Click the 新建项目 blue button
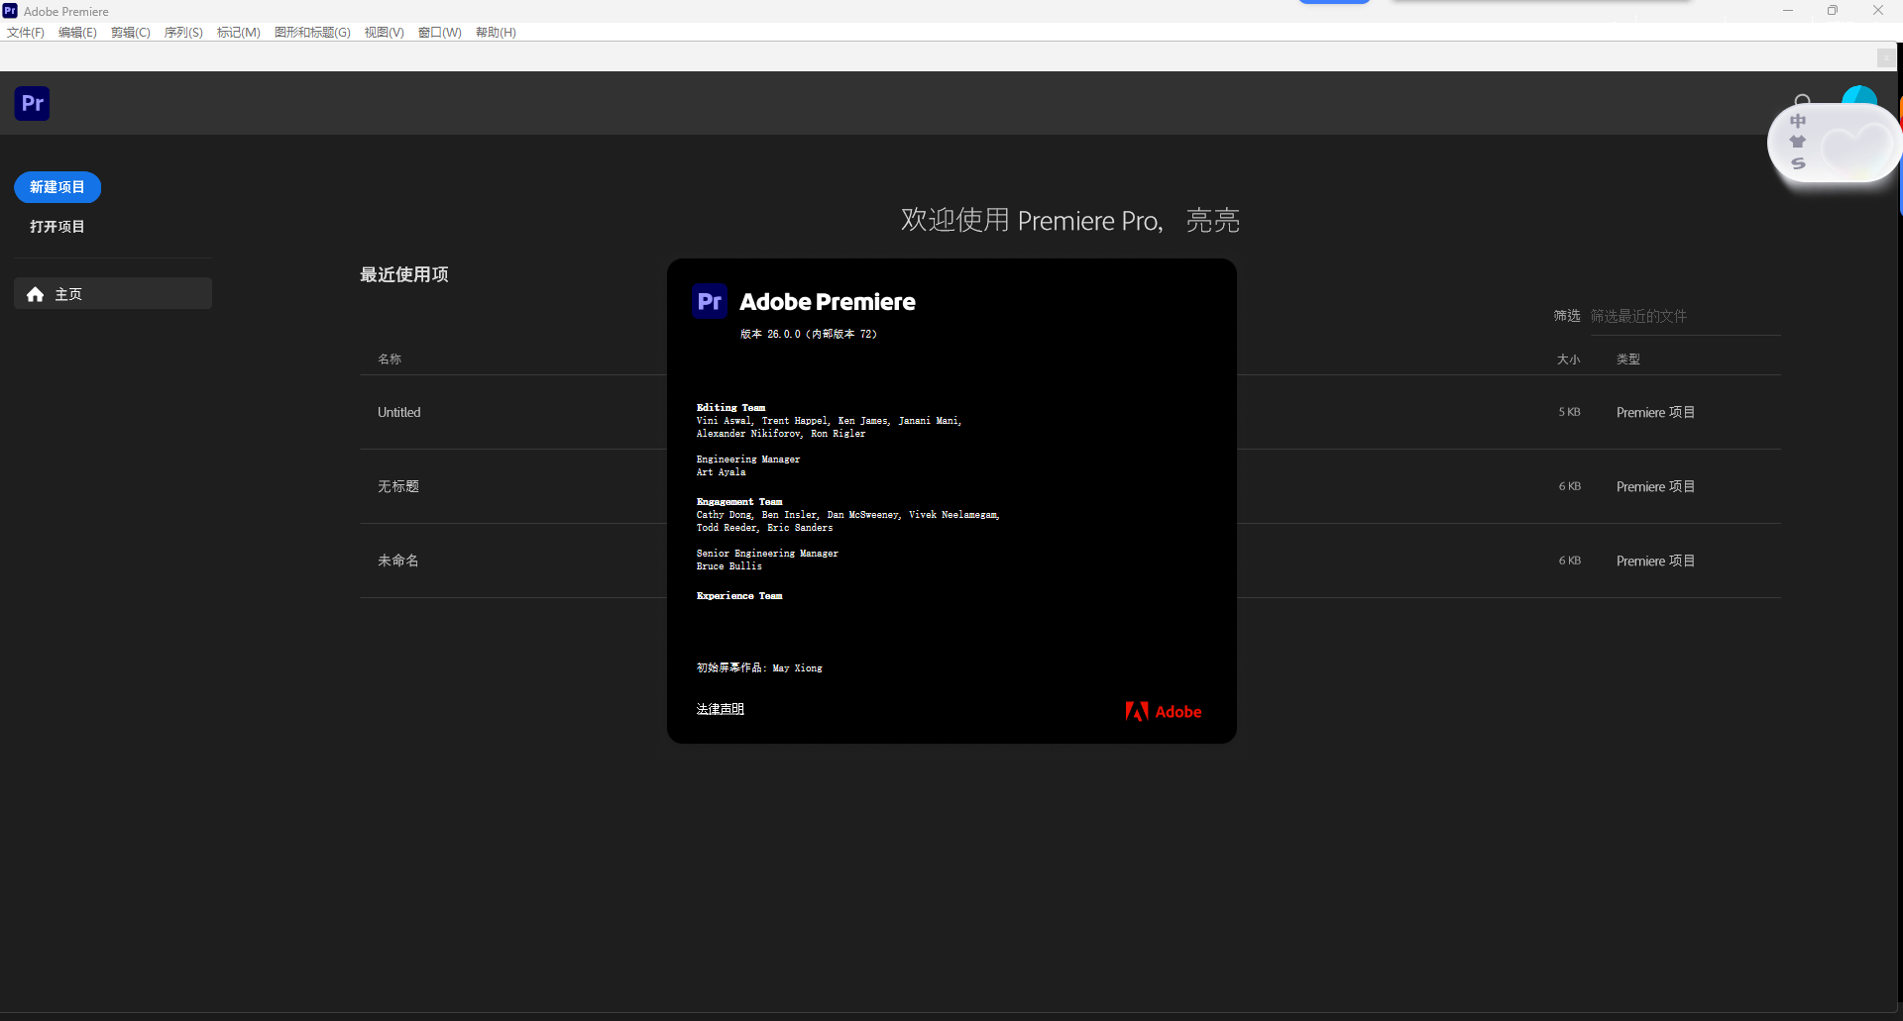This screenshot has height=1021, width=1903. 56,187
